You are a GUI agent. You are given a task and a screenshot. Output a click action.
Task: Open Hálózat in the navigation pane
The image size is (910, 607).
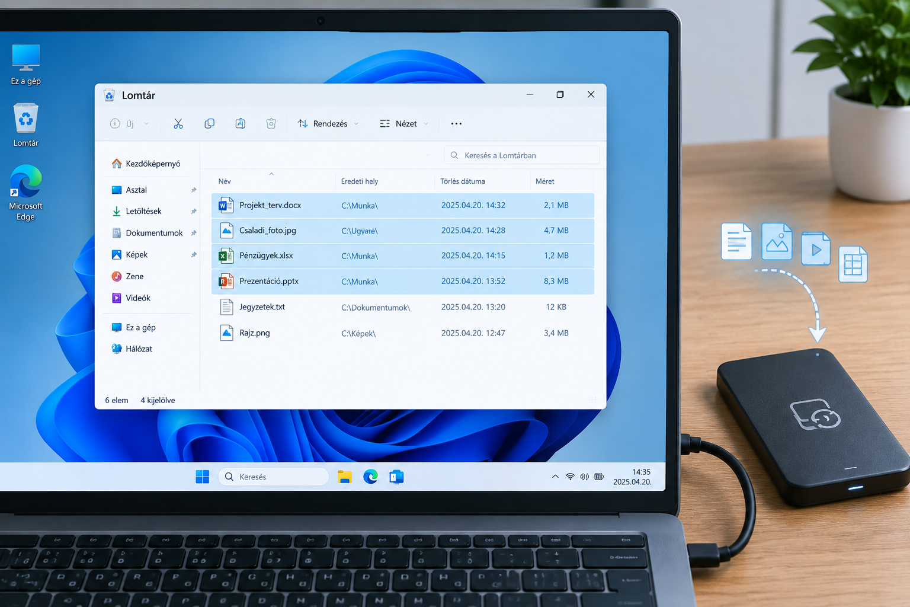pos(132,349)
